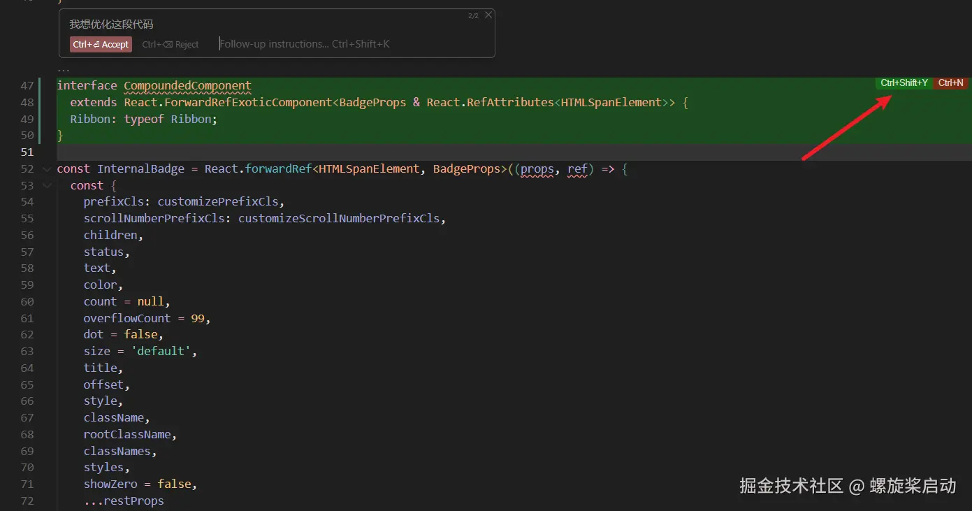972x511 pixels.
Task: Click 'count = null,' on line 60
Action: point(127,302)
